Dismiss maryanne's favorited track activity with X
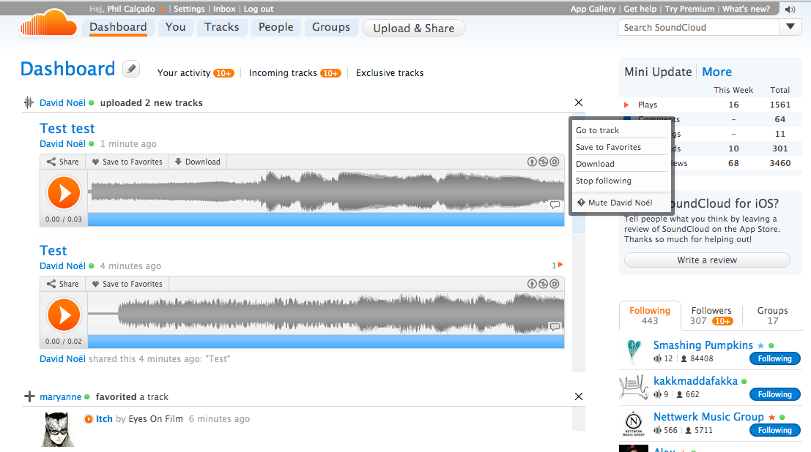Viewport: 811px width, 452px height. 579,396
